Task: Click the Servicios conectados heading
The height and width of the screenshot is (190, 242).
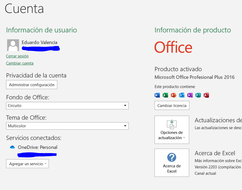Action: tap(34, 138)
